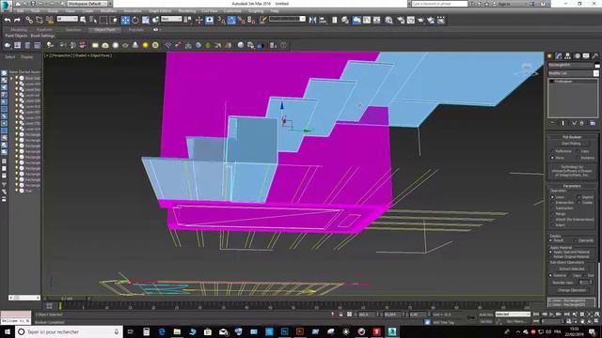
Task: Click the Align tool icon
Action: tap(323, 20)
